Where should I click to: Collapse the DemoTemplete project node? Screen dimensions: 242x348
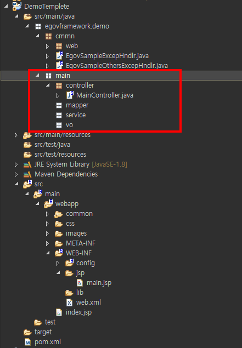click(x=6, y=6)
